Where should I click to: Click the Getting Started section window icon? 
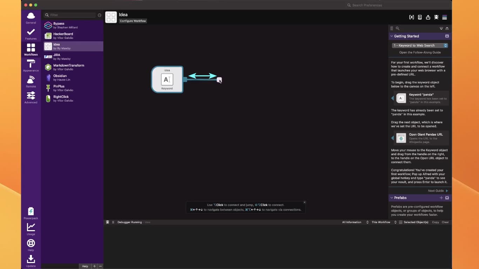[x=447, y=36]
